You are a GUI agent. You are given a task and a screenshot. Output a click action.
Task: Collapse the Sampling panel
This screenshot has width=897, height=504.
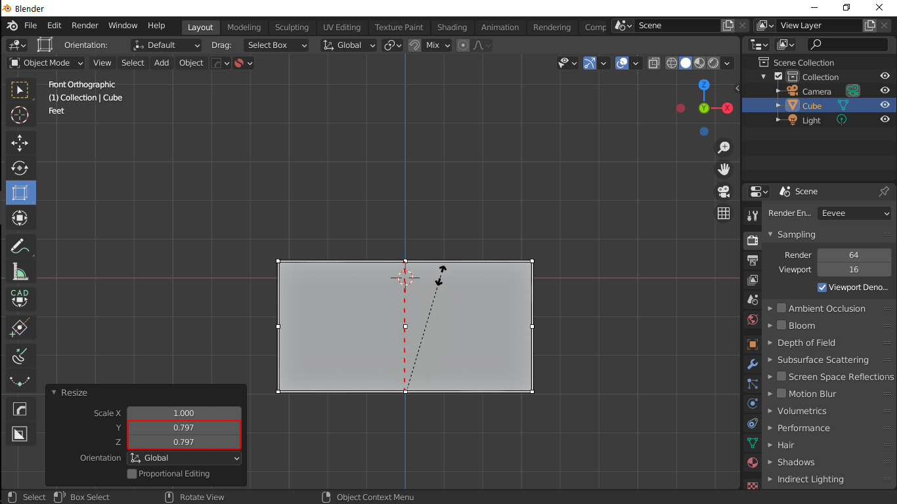coord(796,234)
